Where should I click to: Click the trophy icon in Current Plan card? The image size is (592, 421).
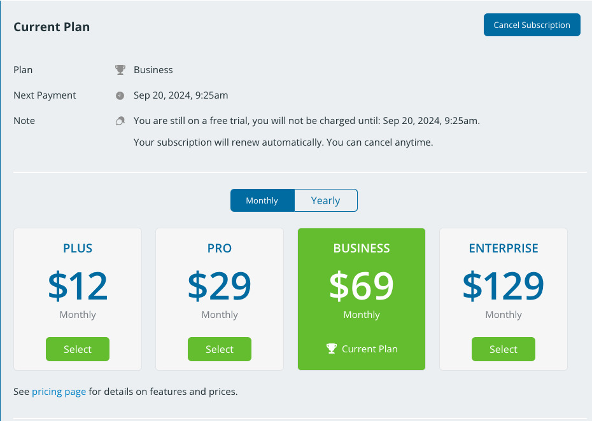[332, 349]
